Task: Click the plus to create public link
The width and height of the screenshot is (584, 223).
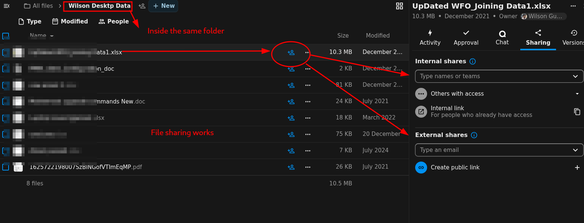Action: click(577, 168)
